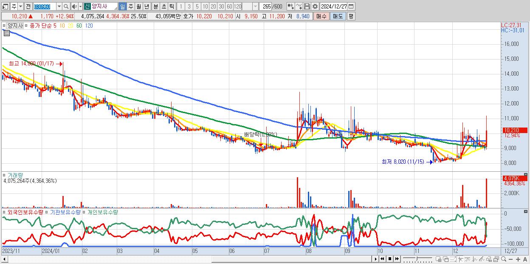The width and height of the screenshot is (530, 264).
Task: Click the date field showing 2024/12/27
Action: 334,6
